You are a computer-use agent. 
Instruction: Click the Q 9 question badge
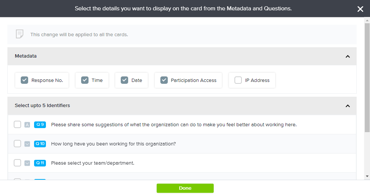40,125
